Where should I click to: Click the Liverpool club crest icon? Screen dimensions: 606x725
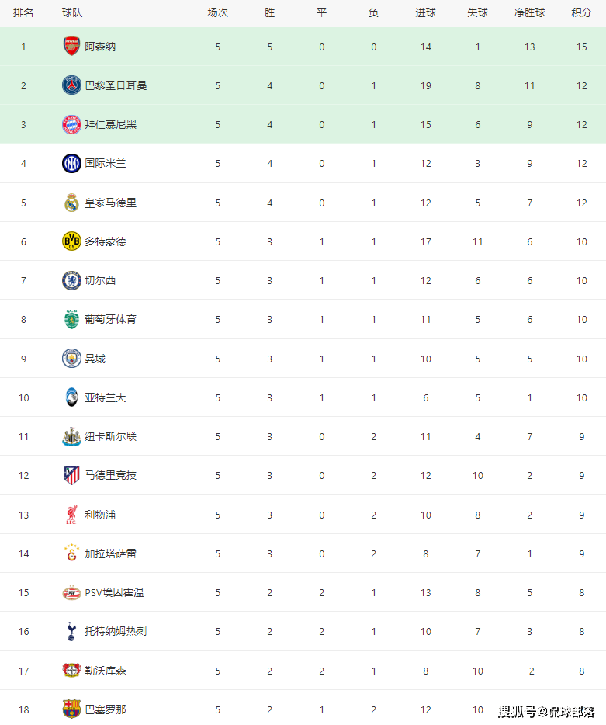click(x=71, y=515)
